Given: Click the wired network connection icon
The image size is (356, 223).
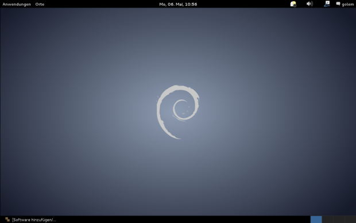Looking at the screenshot, I should point(327,4).
